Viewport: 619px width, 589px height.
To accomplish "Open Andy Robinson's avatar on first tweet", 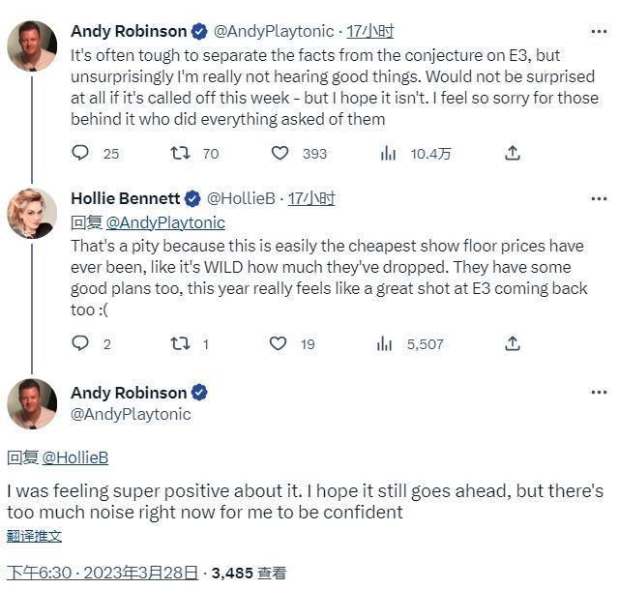I will pos(32,46).
